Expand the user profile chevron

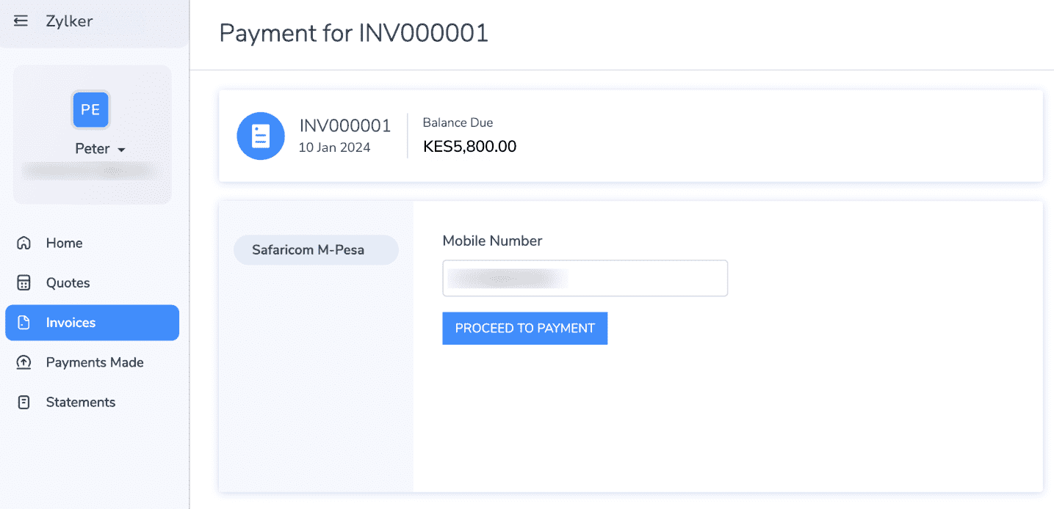122,148
